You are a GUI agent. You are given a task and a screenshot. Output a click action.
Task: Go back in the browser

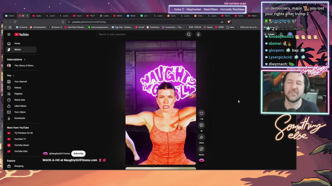coord(6,22)
